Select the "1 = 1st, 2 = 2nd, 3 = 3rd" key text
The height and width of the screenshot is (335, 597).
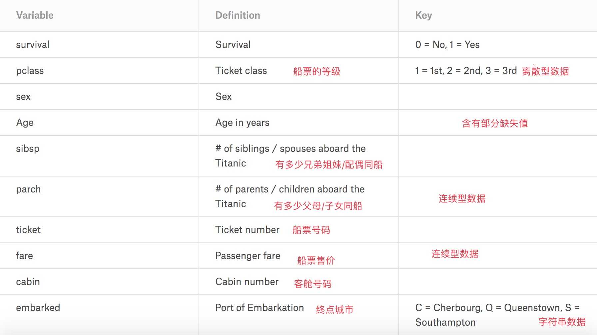(466, 71)
